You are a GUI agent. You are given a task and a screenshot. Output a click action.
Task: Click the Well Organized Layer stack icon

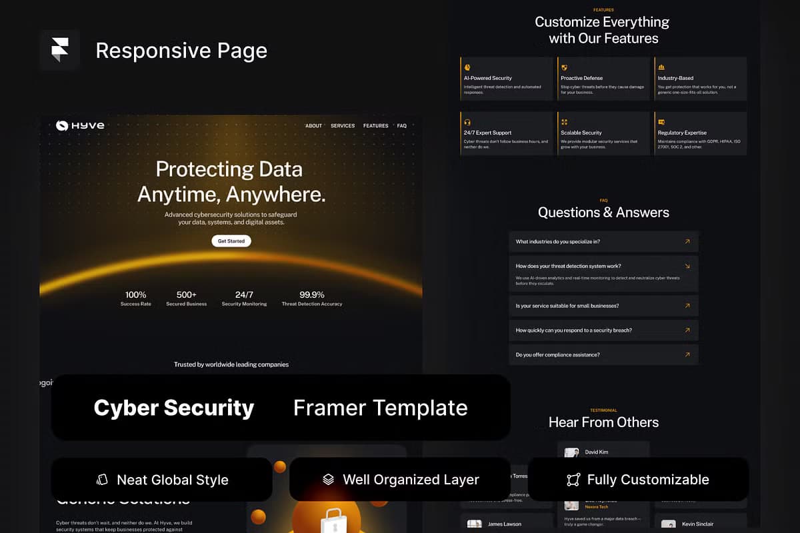pos(327,479)
